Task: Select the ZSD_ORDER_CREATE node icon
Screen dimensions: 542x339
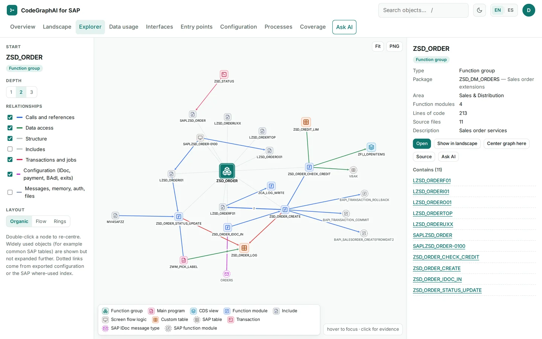Action: pyautogui.click(x=285, y=210)
